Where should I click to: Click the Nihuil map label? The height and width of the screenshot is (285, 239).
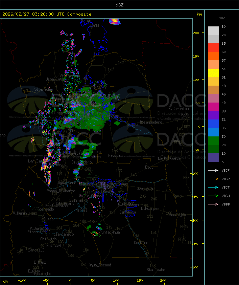tap(81, 210)
